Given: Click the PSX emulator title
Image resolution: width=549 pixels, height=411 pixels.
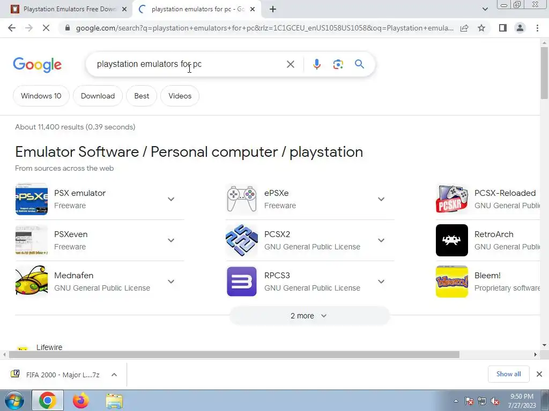Looking at the screenshot, I should pyautogui.click(x=80, y=193).
